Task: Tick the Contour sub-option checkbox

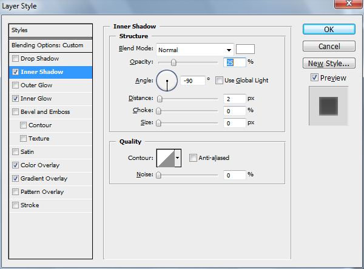Action: pyautogui.click(x=23, y=125)
